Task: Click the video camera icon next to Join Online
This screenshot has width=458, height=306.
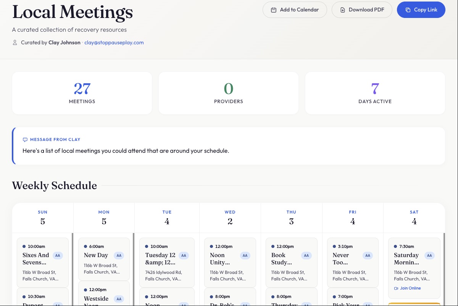Action: coord(396,288)
